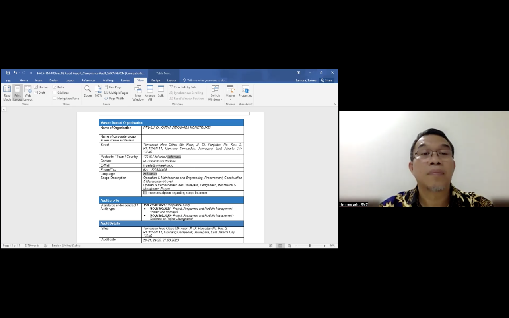This screenshot has width=509, height=318.
Task: Open Customize Quick Access Toolbar dropdown
Action: pos(31,73)
